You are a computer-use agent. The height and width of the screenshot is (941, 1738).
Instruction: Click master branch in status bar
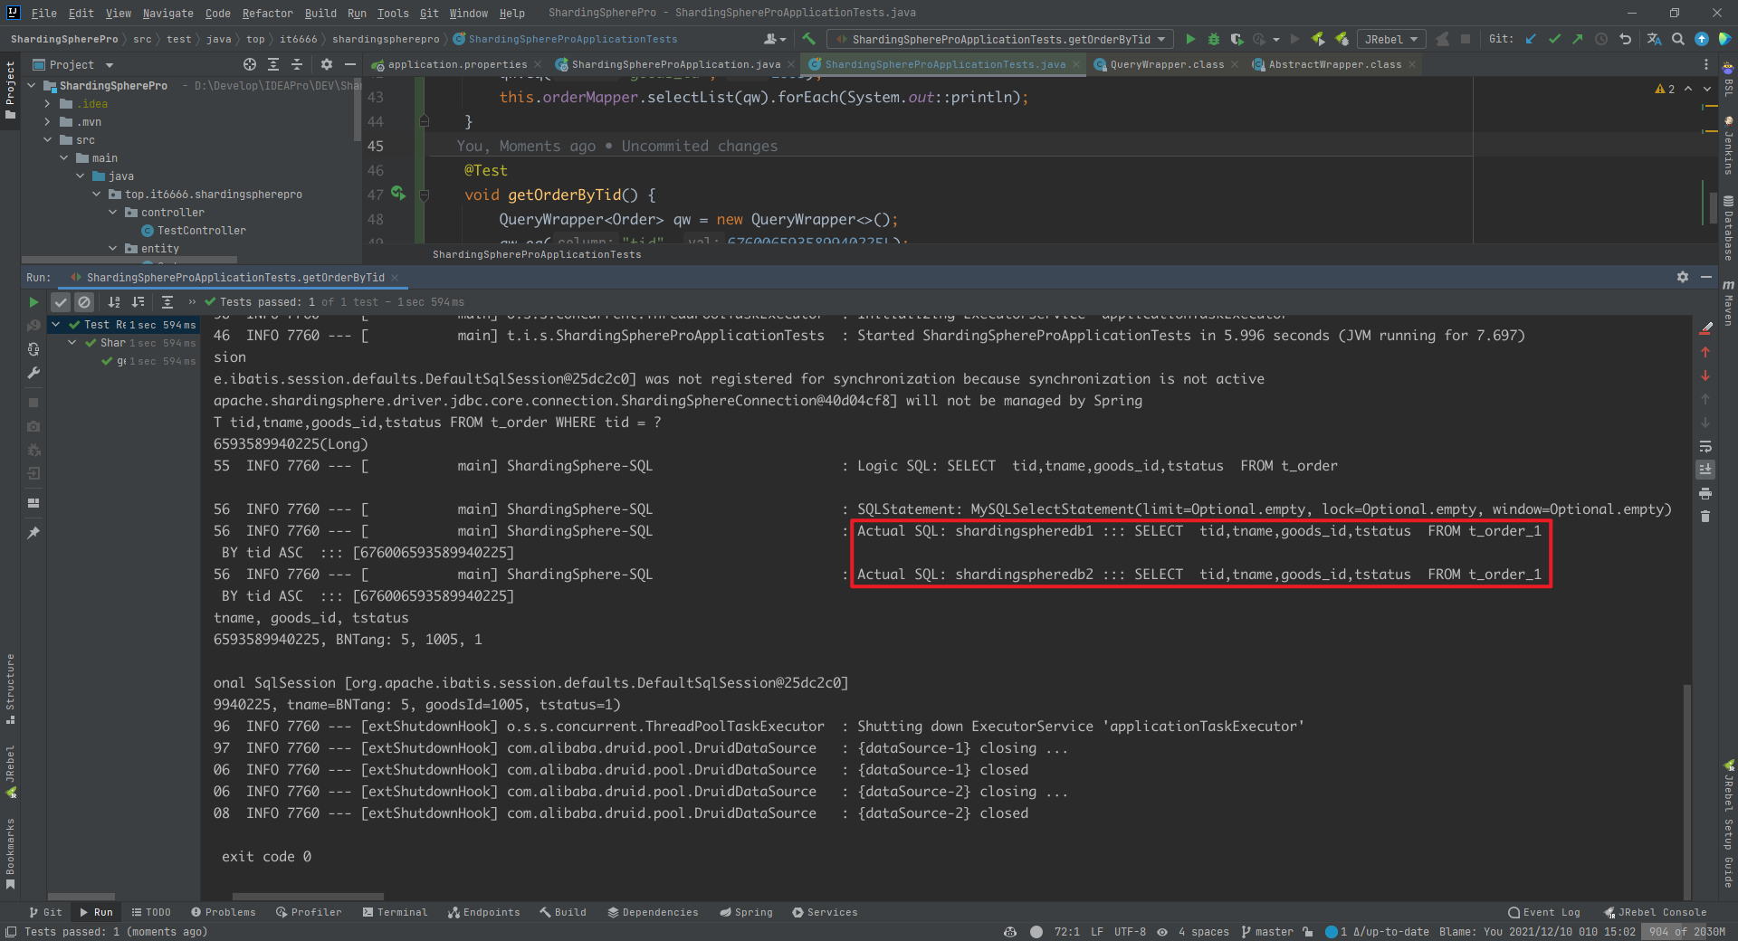pyautogui.click(x=1267, y=932)
